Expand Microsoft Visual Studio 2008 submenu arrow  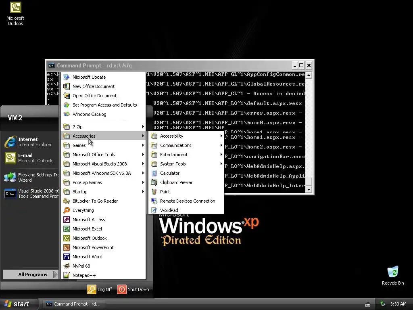click(143, 164)
